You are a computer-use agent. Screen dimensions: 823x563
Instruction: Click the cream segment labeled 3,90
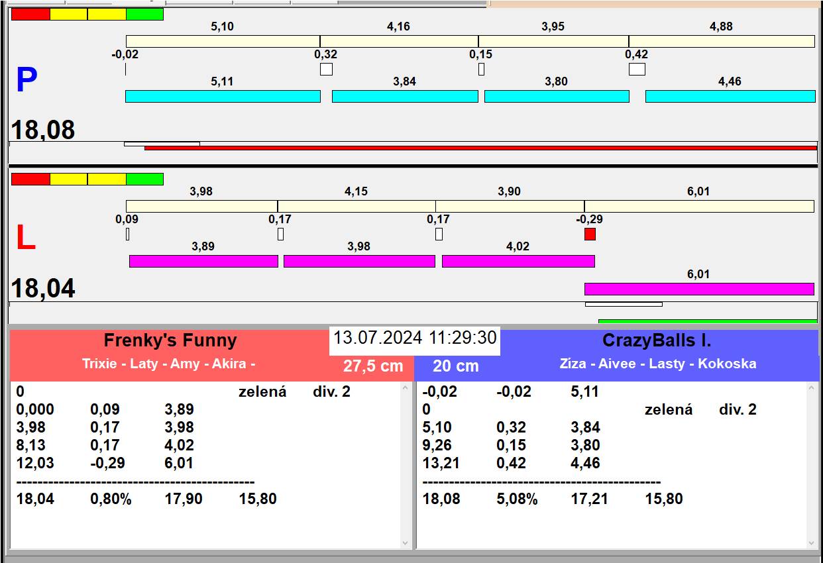pos(510,206)
